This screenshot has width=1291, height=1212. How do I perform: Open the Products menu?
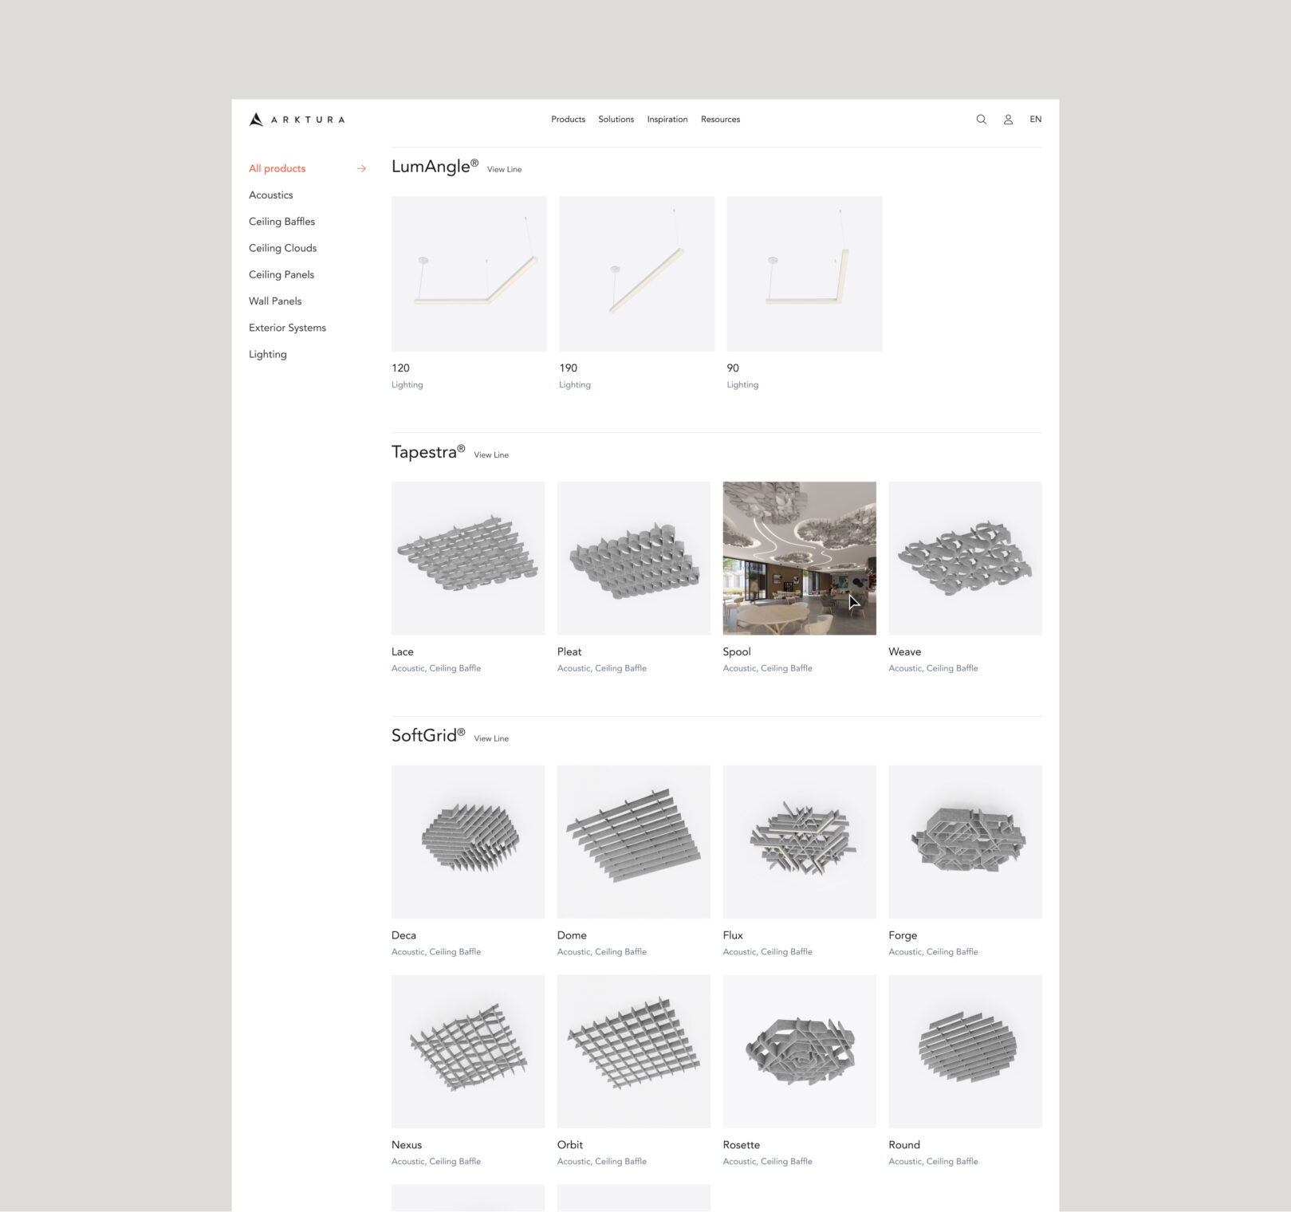pos(568,120)
